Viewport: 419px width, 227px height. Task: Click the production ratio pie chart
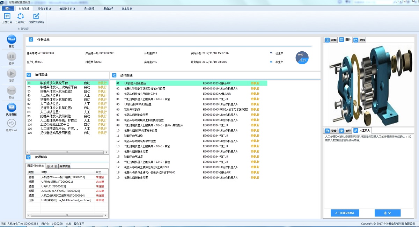coord(302,58)
